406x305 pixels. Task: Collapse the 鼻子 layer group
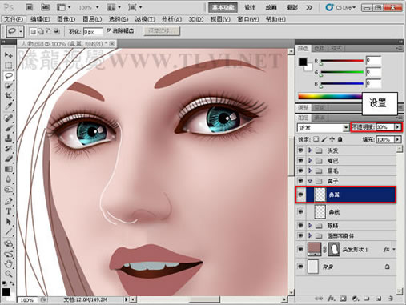[x=310, y=181]
